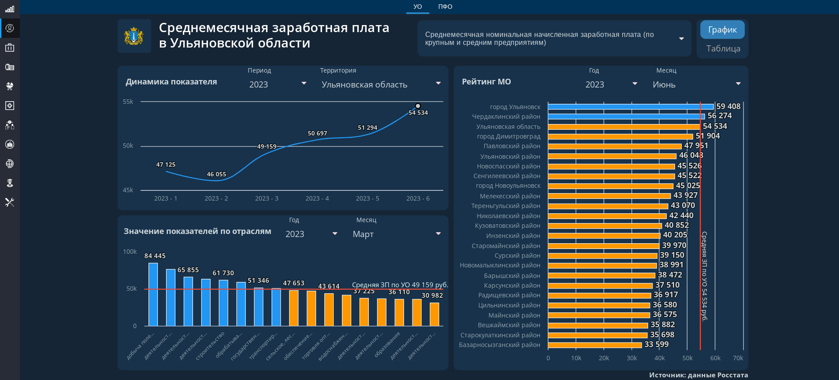Click the 54 534 data point marker
The image size is (839, 380).
418,106
